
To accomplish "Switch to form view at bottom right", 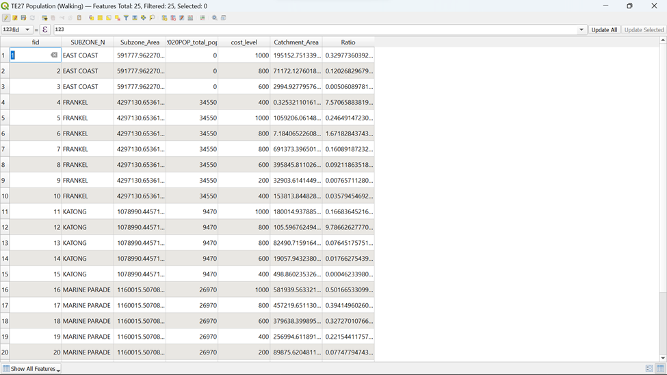I will [649, 369].
